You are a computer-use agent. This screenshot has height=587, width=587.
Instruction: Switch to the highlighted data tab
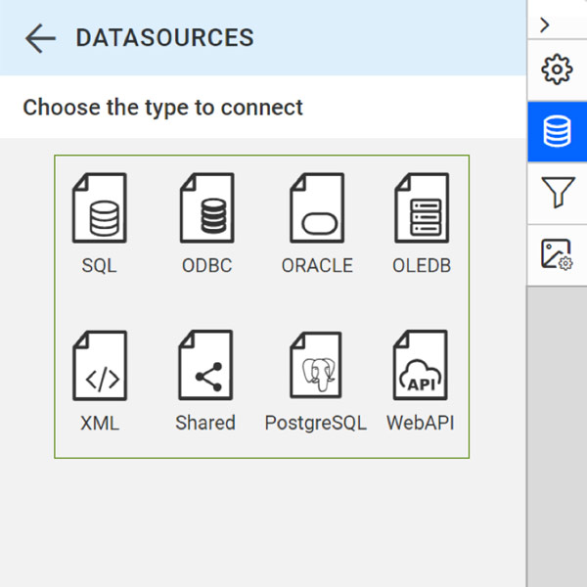click(x=557, y=132)
